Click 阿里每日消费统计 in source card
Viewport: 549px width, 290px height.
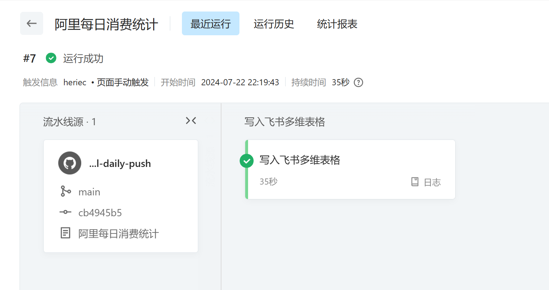click(x=119, y=234)
